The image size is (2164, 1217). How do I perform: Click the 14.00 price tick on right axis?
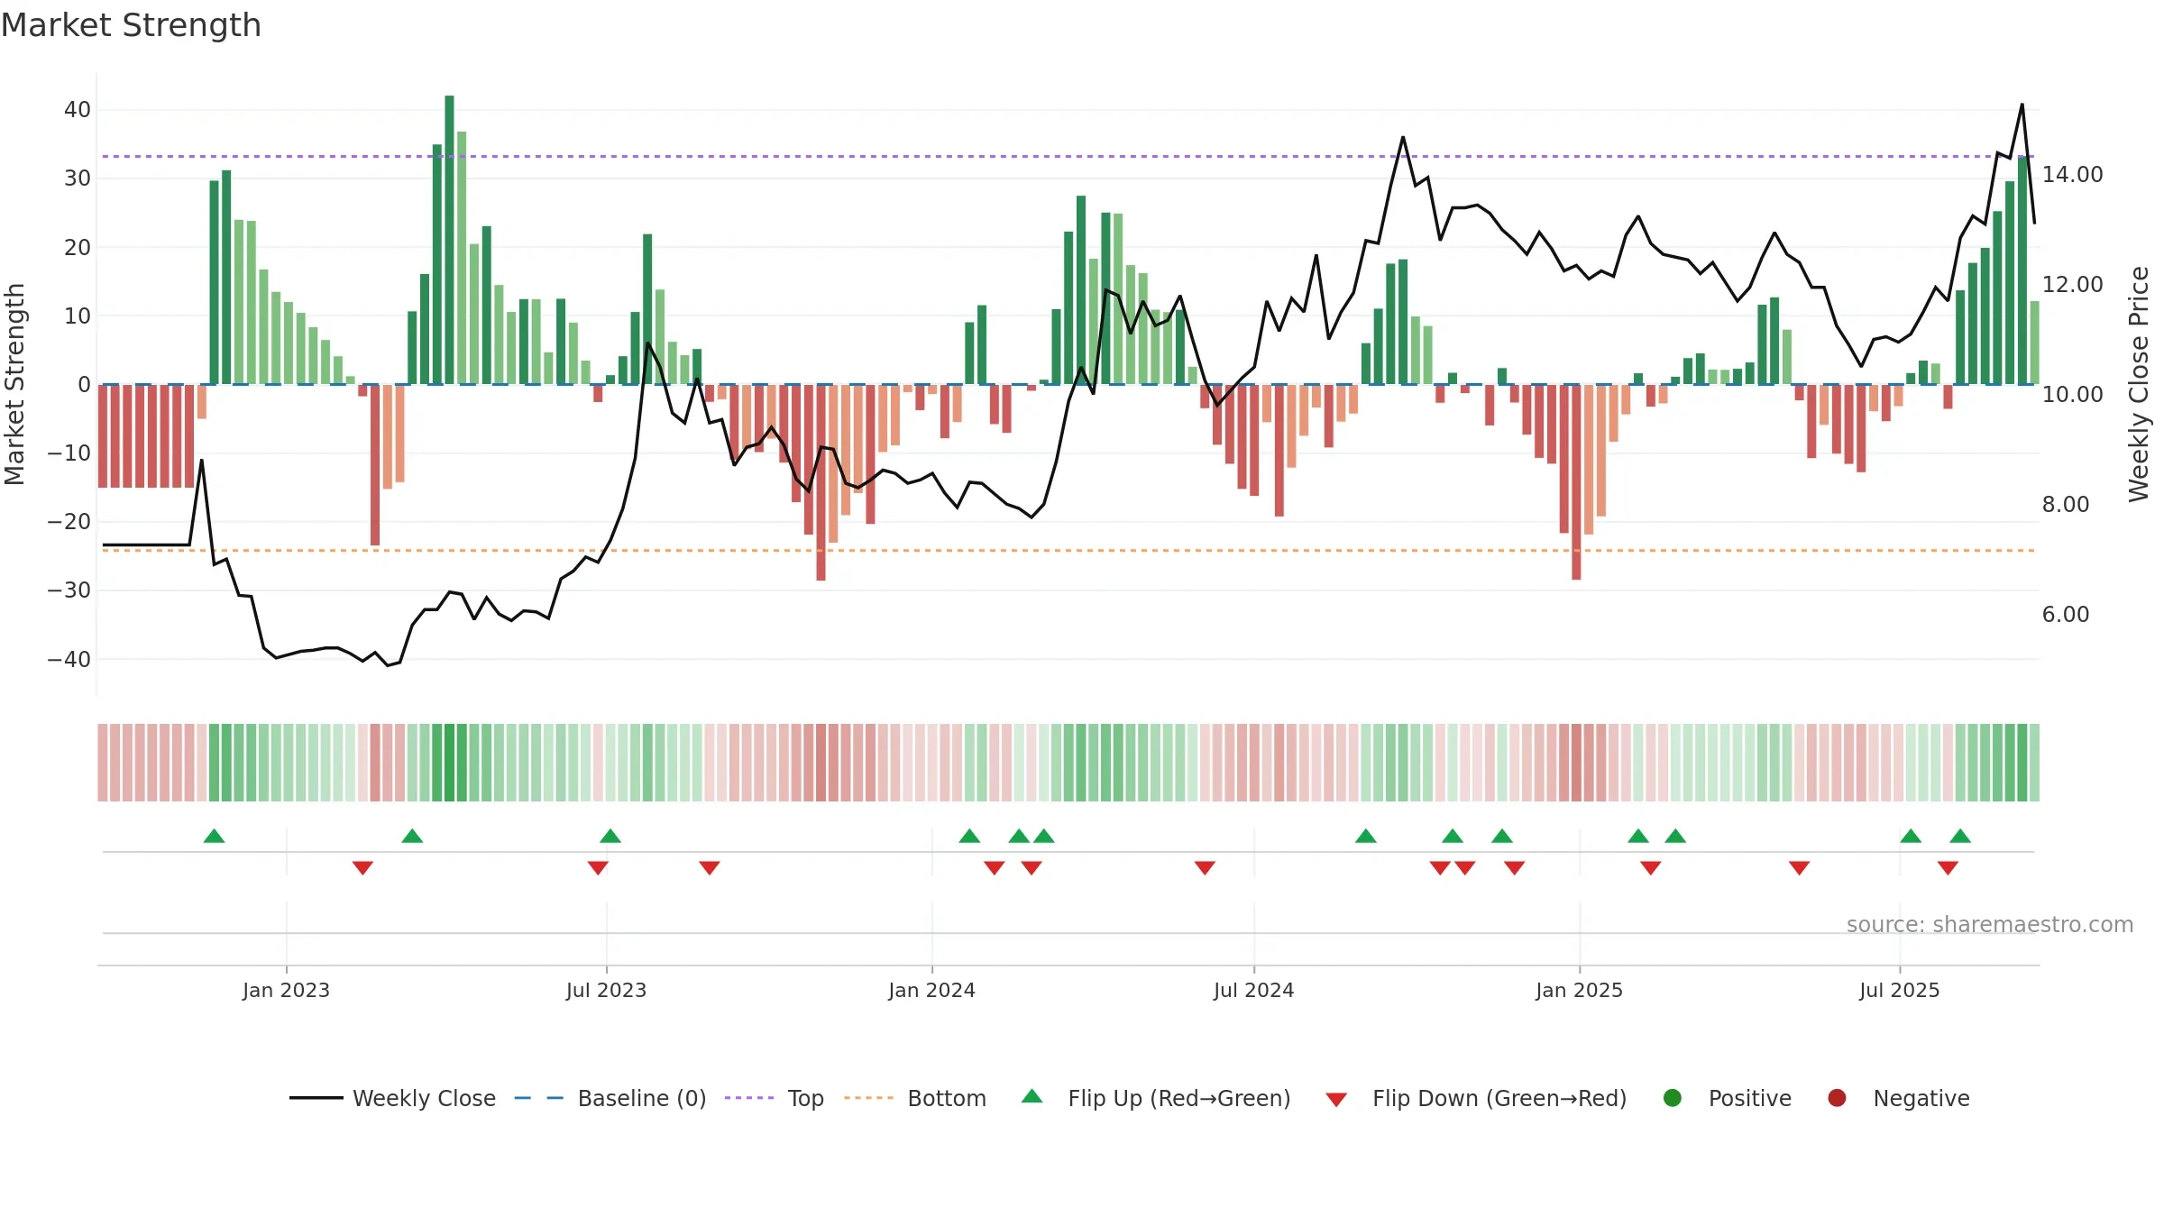click(x=2072, y=175)
